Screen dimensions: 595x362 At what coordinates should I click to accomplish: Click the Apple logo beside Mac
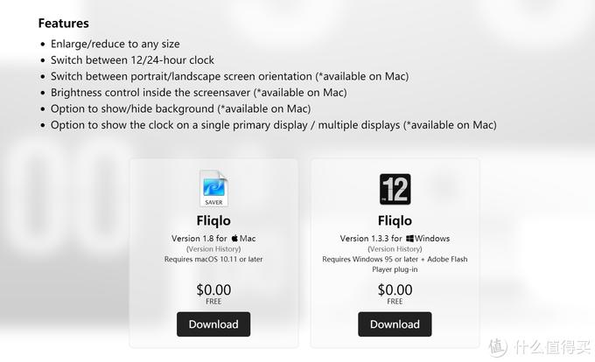pos(235,238)
